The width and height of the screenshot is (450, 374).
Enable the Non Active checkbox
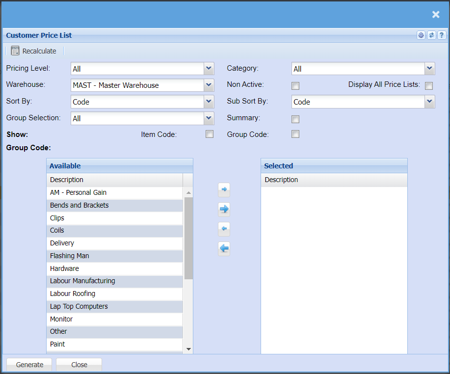pos(295,86)
